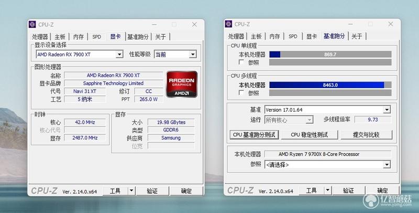
Task: Click memory vendor Samsung value
Action: point(171,138)
